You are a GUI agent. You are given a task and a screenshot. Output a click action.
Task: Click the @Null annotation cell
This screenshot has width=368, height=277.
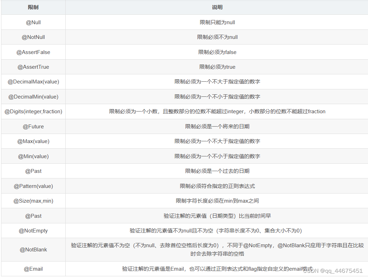click(x=33, y=22)
